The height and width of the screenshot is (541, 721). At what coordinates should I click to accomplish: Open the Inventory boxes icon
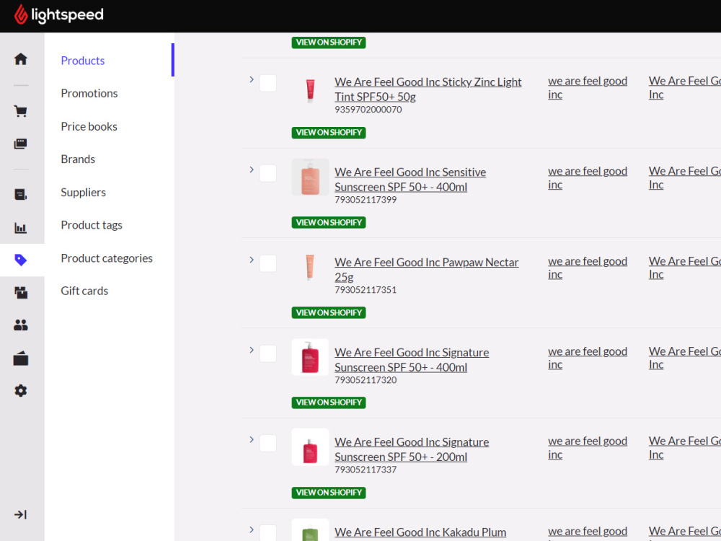point(21,293)
